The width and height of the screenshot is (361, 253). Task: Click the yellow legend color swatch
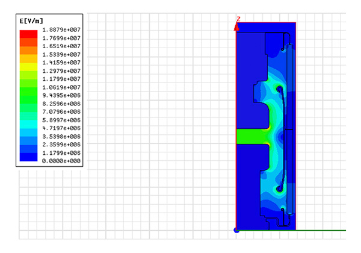click(x=28, y=67)
